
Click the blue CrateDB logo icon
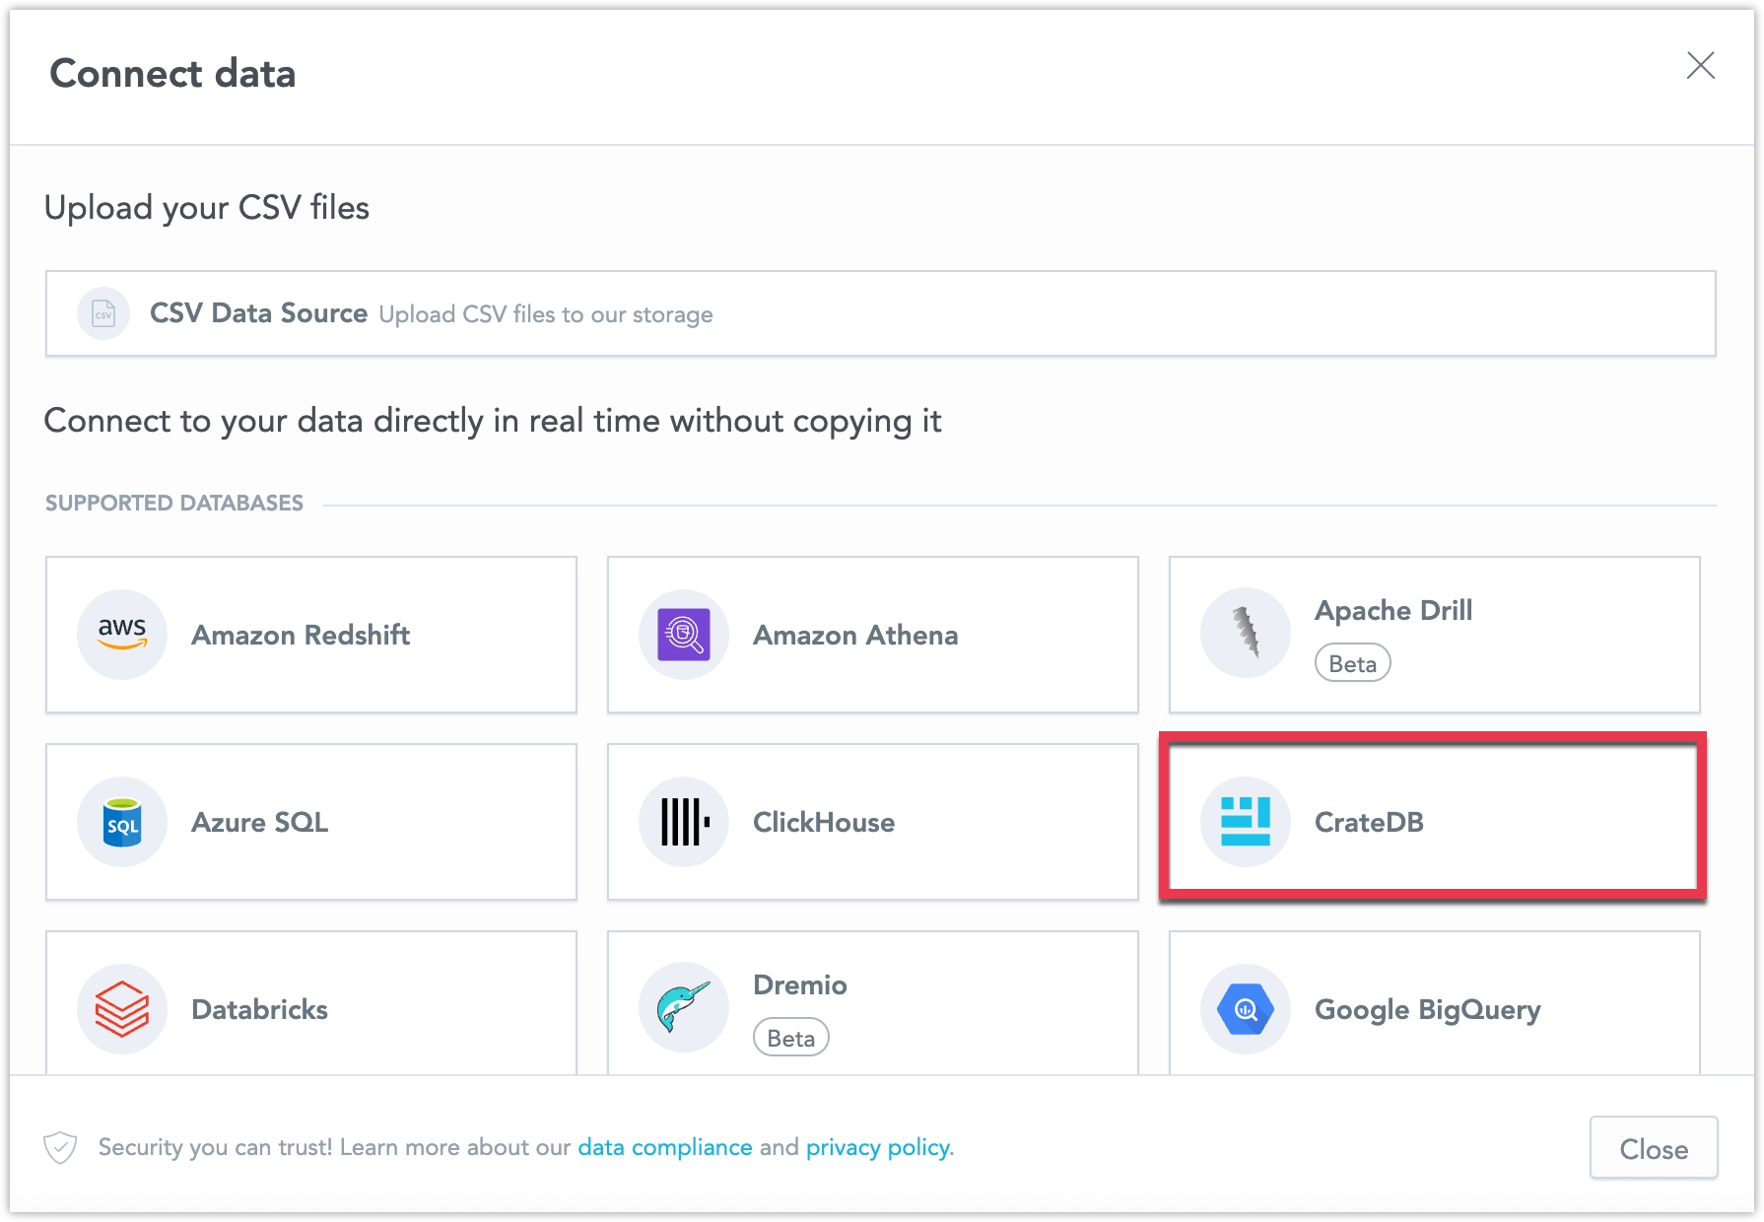point(1246,821)
